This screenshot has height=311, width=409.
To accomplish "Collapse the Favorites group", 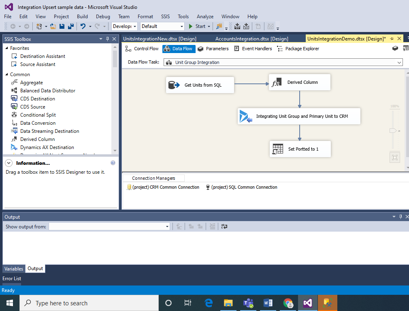I will [x=7, y=48].
